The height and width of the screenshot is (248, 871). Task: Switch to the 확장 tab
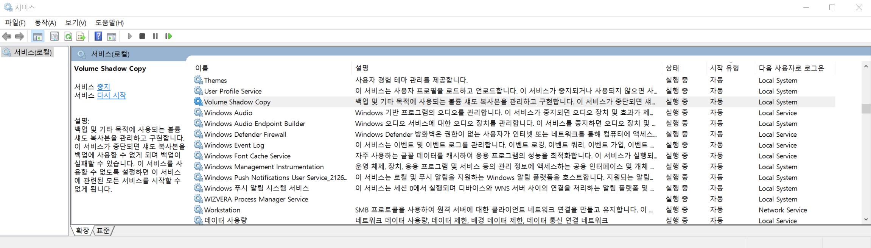point(82,230)
